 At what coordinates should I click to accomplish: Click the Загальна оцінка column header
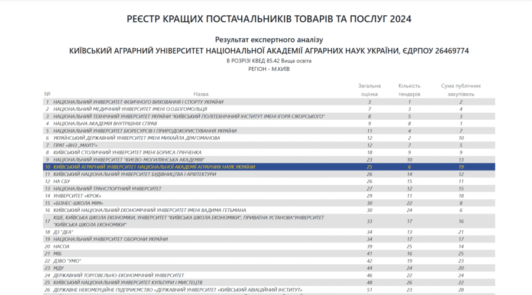coord(369,90)
